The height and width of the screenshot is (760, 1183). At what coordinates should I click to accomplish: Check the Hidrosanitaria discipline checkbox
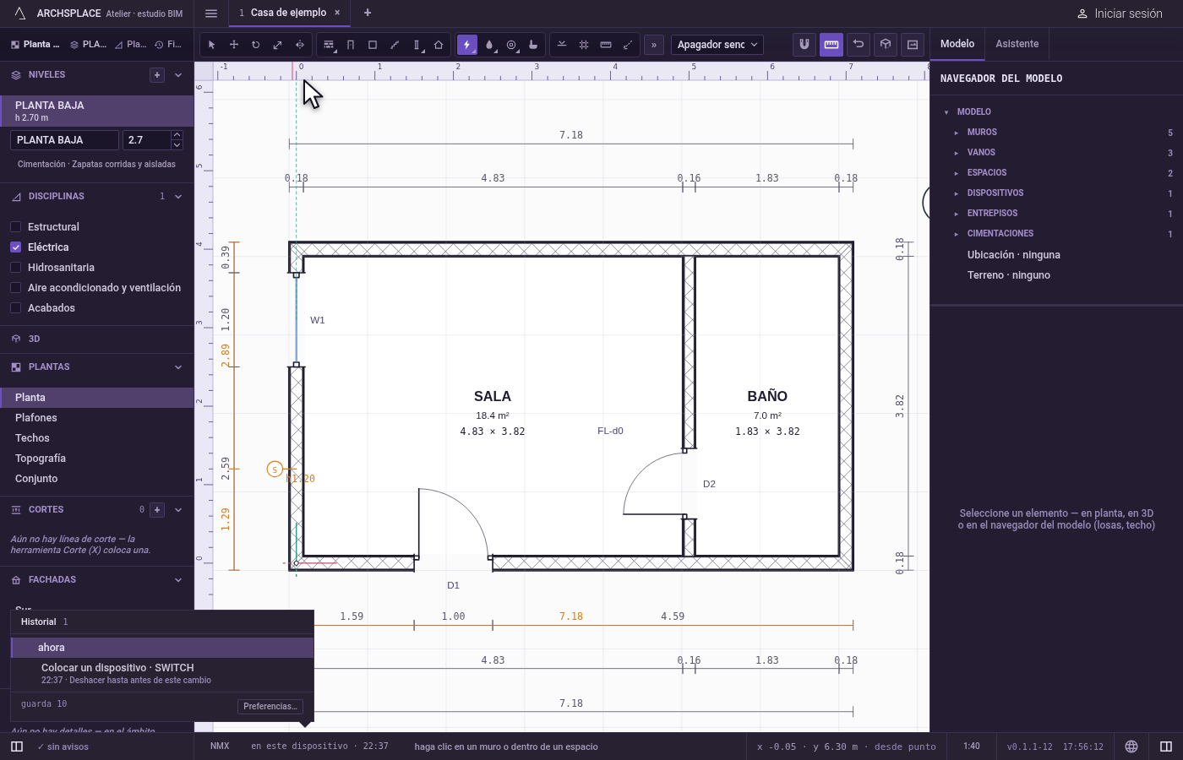click(15, 268)
